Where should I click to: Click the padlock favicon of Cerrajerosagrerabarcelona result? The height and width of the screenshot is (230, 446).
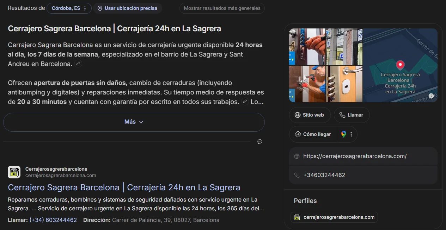[14, 172]
